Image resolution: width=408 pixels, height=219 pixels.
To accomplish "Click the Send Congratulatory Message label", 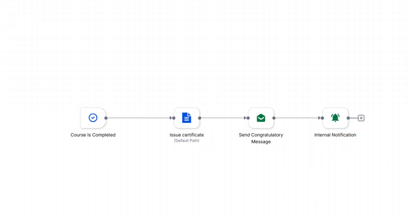I will tap(261, 138).
